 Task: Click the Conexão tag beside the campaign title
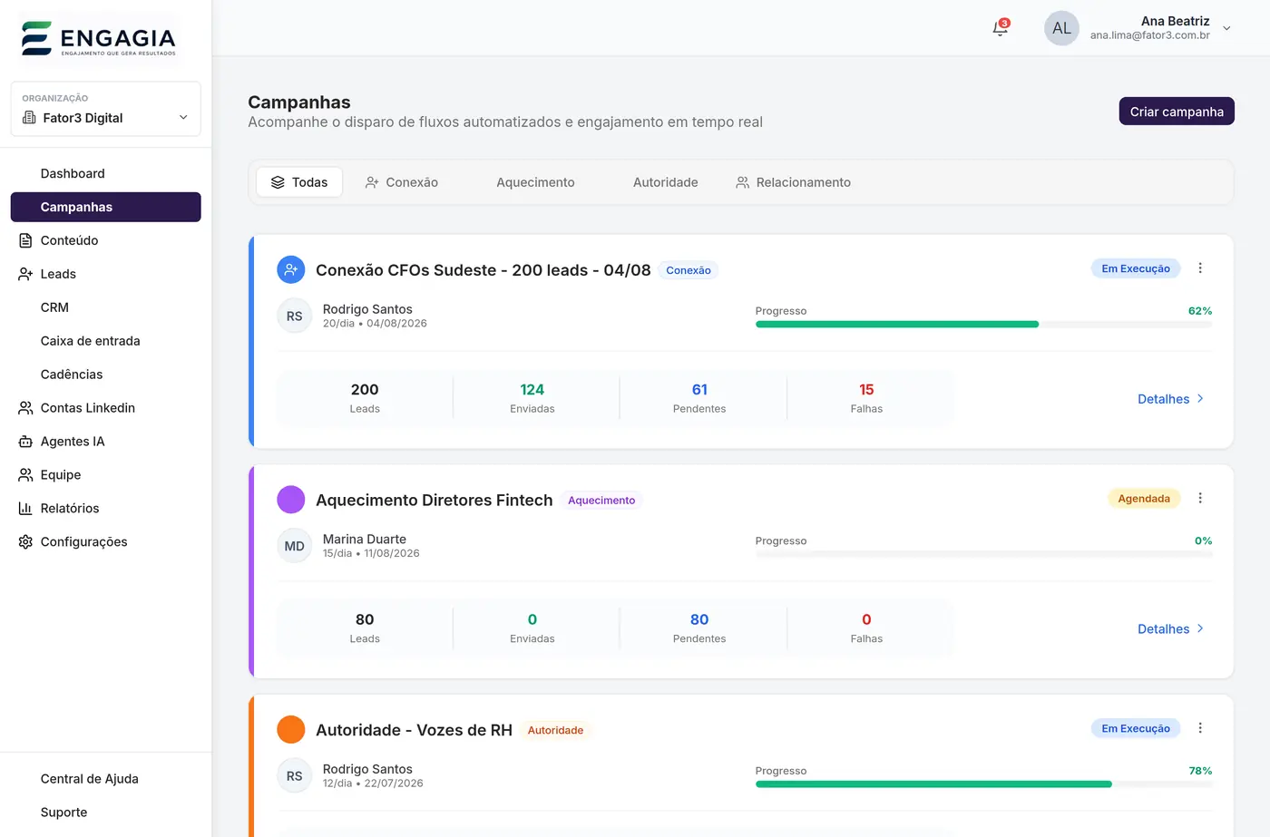(x=689, y=270)
